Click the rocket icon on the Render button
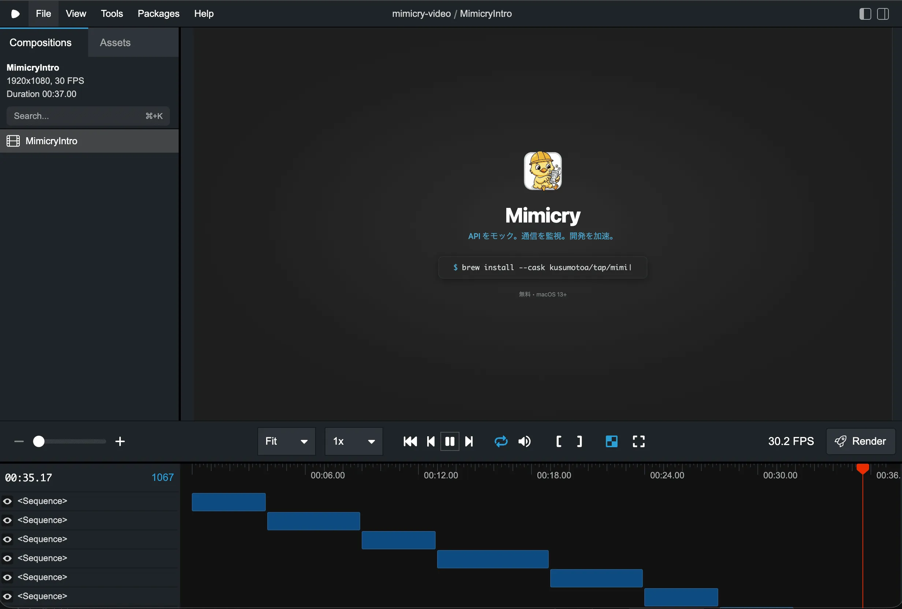902x609 pixels. pos(840,441)
